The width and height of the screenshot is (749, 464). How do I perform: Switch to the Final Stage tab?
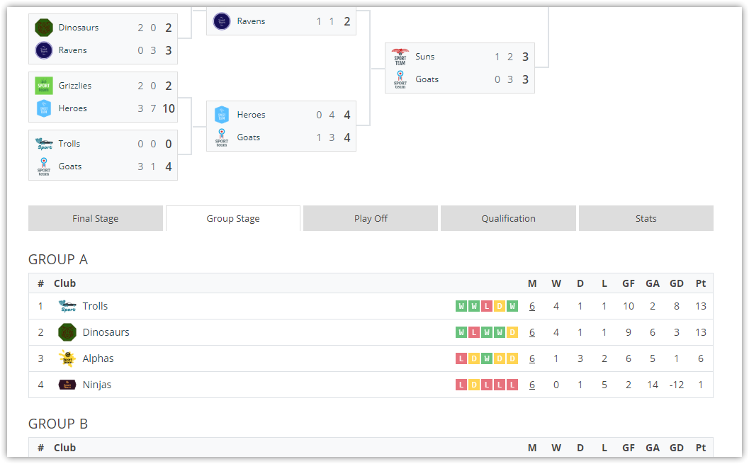95,218
